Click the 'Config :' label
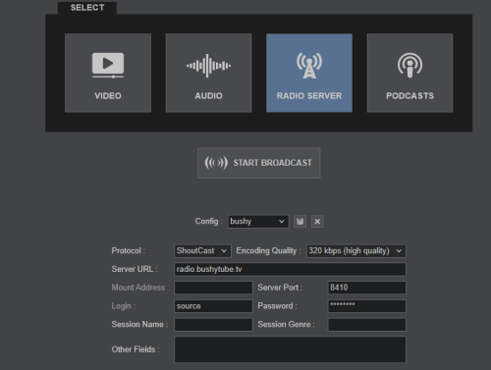This screenshot has width=491, height=370. [x=209, y=222]
